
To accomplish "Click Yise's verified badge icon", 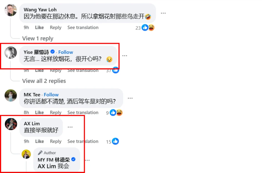I will (x=53, y=52).
